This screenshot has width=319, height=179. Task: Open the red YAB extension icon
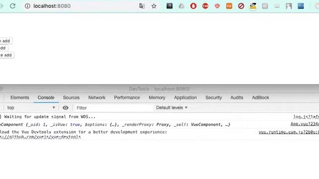(x=205, y=6)
